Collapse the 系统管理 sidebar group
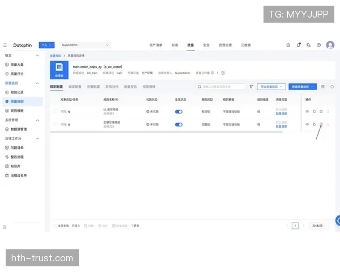Image resolution: width=340 pixels, height=272 pixels. click(x=37, y=120)
